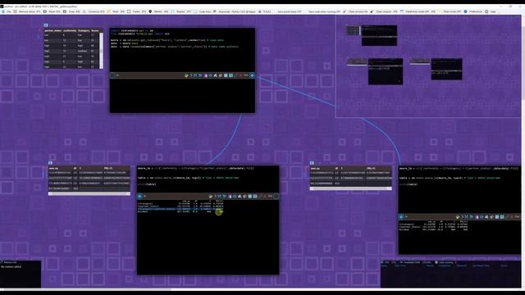Click the checkmark icon in the top code panel toolbar
Viewport: 525px width, 295px height.
186,75
